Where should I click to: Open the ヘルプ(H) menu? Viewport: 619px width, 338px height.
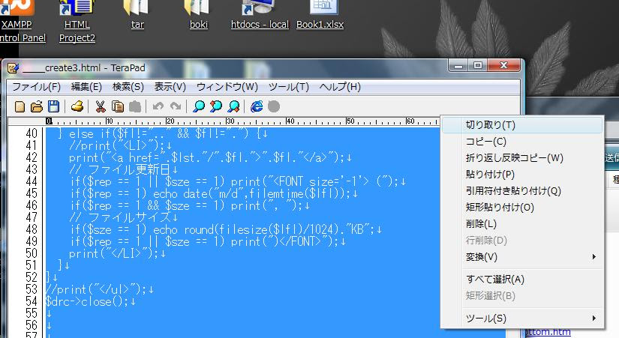tap(340, 87)
